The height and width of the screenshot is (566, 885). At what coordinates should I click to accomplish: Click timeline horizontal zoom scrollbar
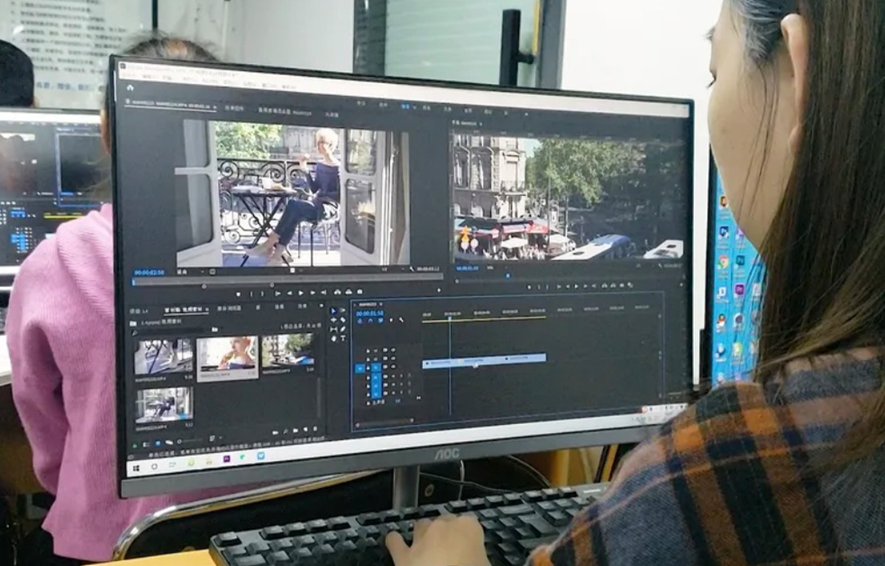pos(385,421)
